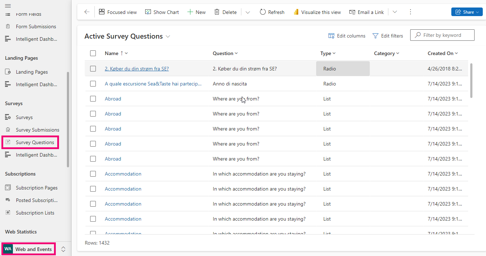Open the 'A quale escursione Sea&Taste' record
Viewport: 486px width, 256px height.
point(153,84)
